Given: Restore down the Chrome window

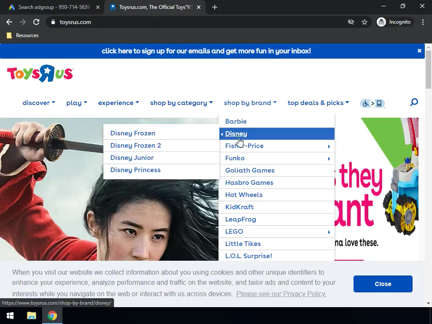Looking at the screenshot, I should tap(403, 6).
